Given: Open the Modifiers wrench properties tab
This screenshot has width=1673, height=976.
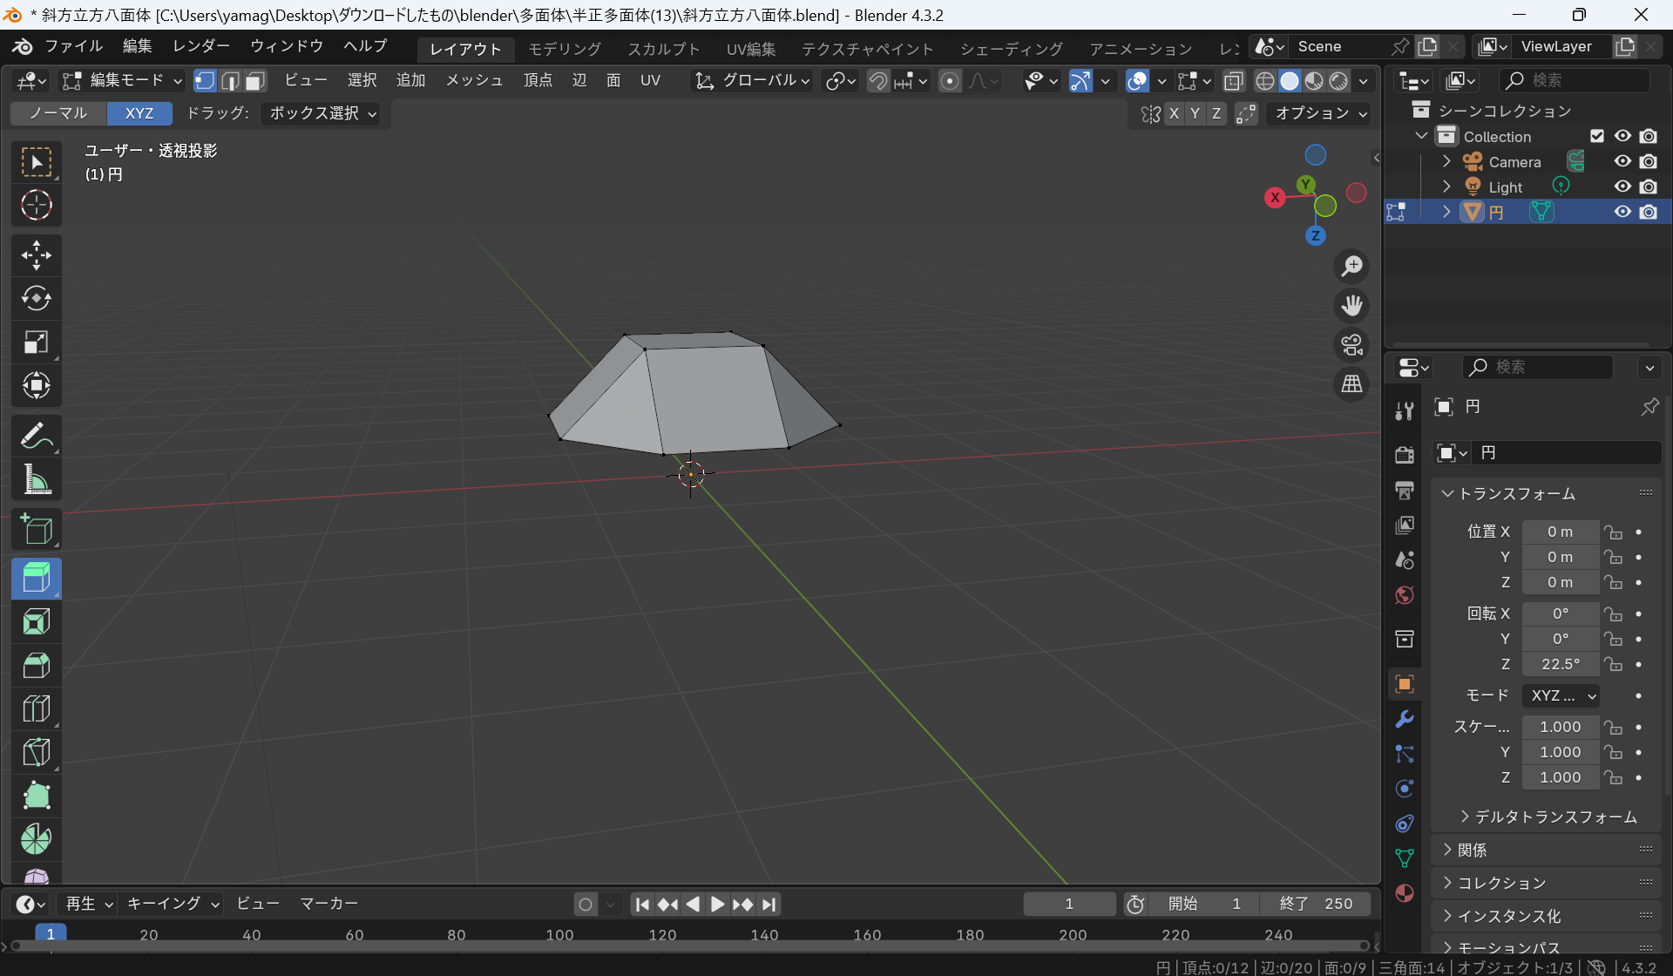Looking at the screenshot, I should point(1404,720).
